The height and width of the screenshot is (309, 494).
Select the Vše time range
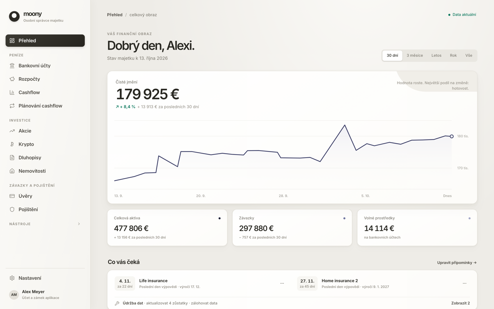click(469, 56)
